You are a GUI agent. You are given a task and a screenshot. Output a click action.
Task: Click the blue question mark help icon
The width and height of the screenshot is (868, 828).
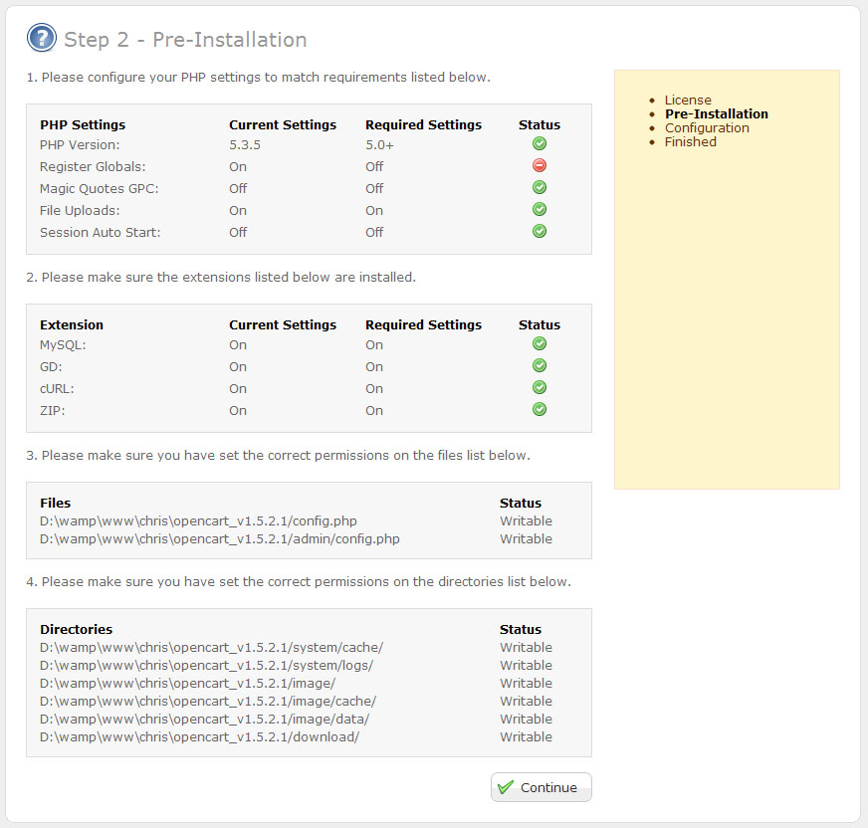click(42, 39)
